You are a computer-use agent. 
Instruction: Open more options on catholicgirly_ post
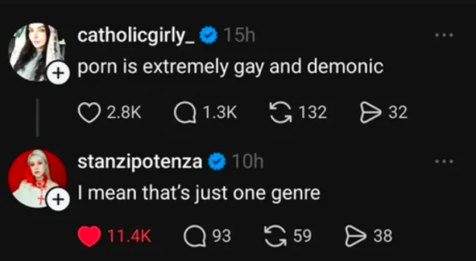click(x=444, y=36)
